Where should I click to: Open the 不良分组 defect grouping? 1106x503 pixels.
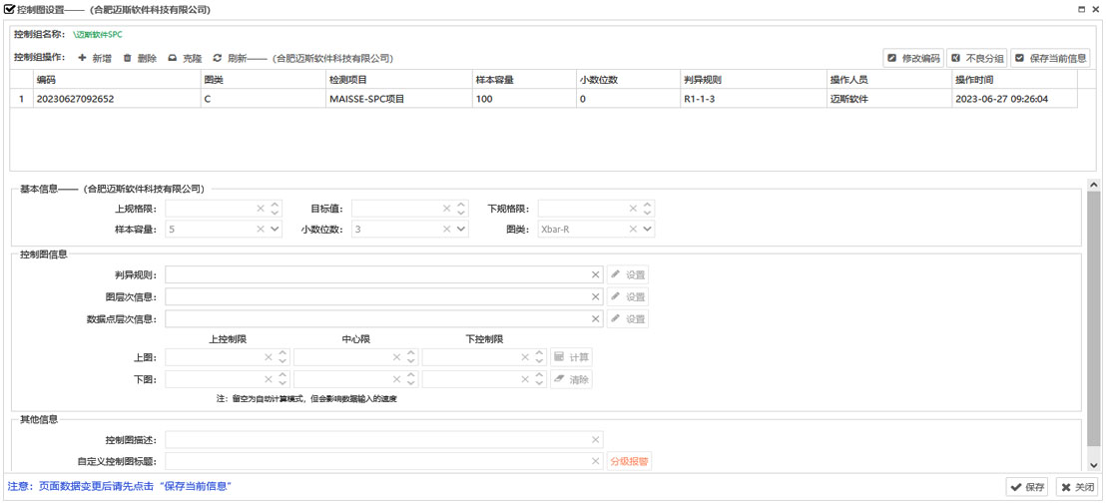(x=976, y=58)
